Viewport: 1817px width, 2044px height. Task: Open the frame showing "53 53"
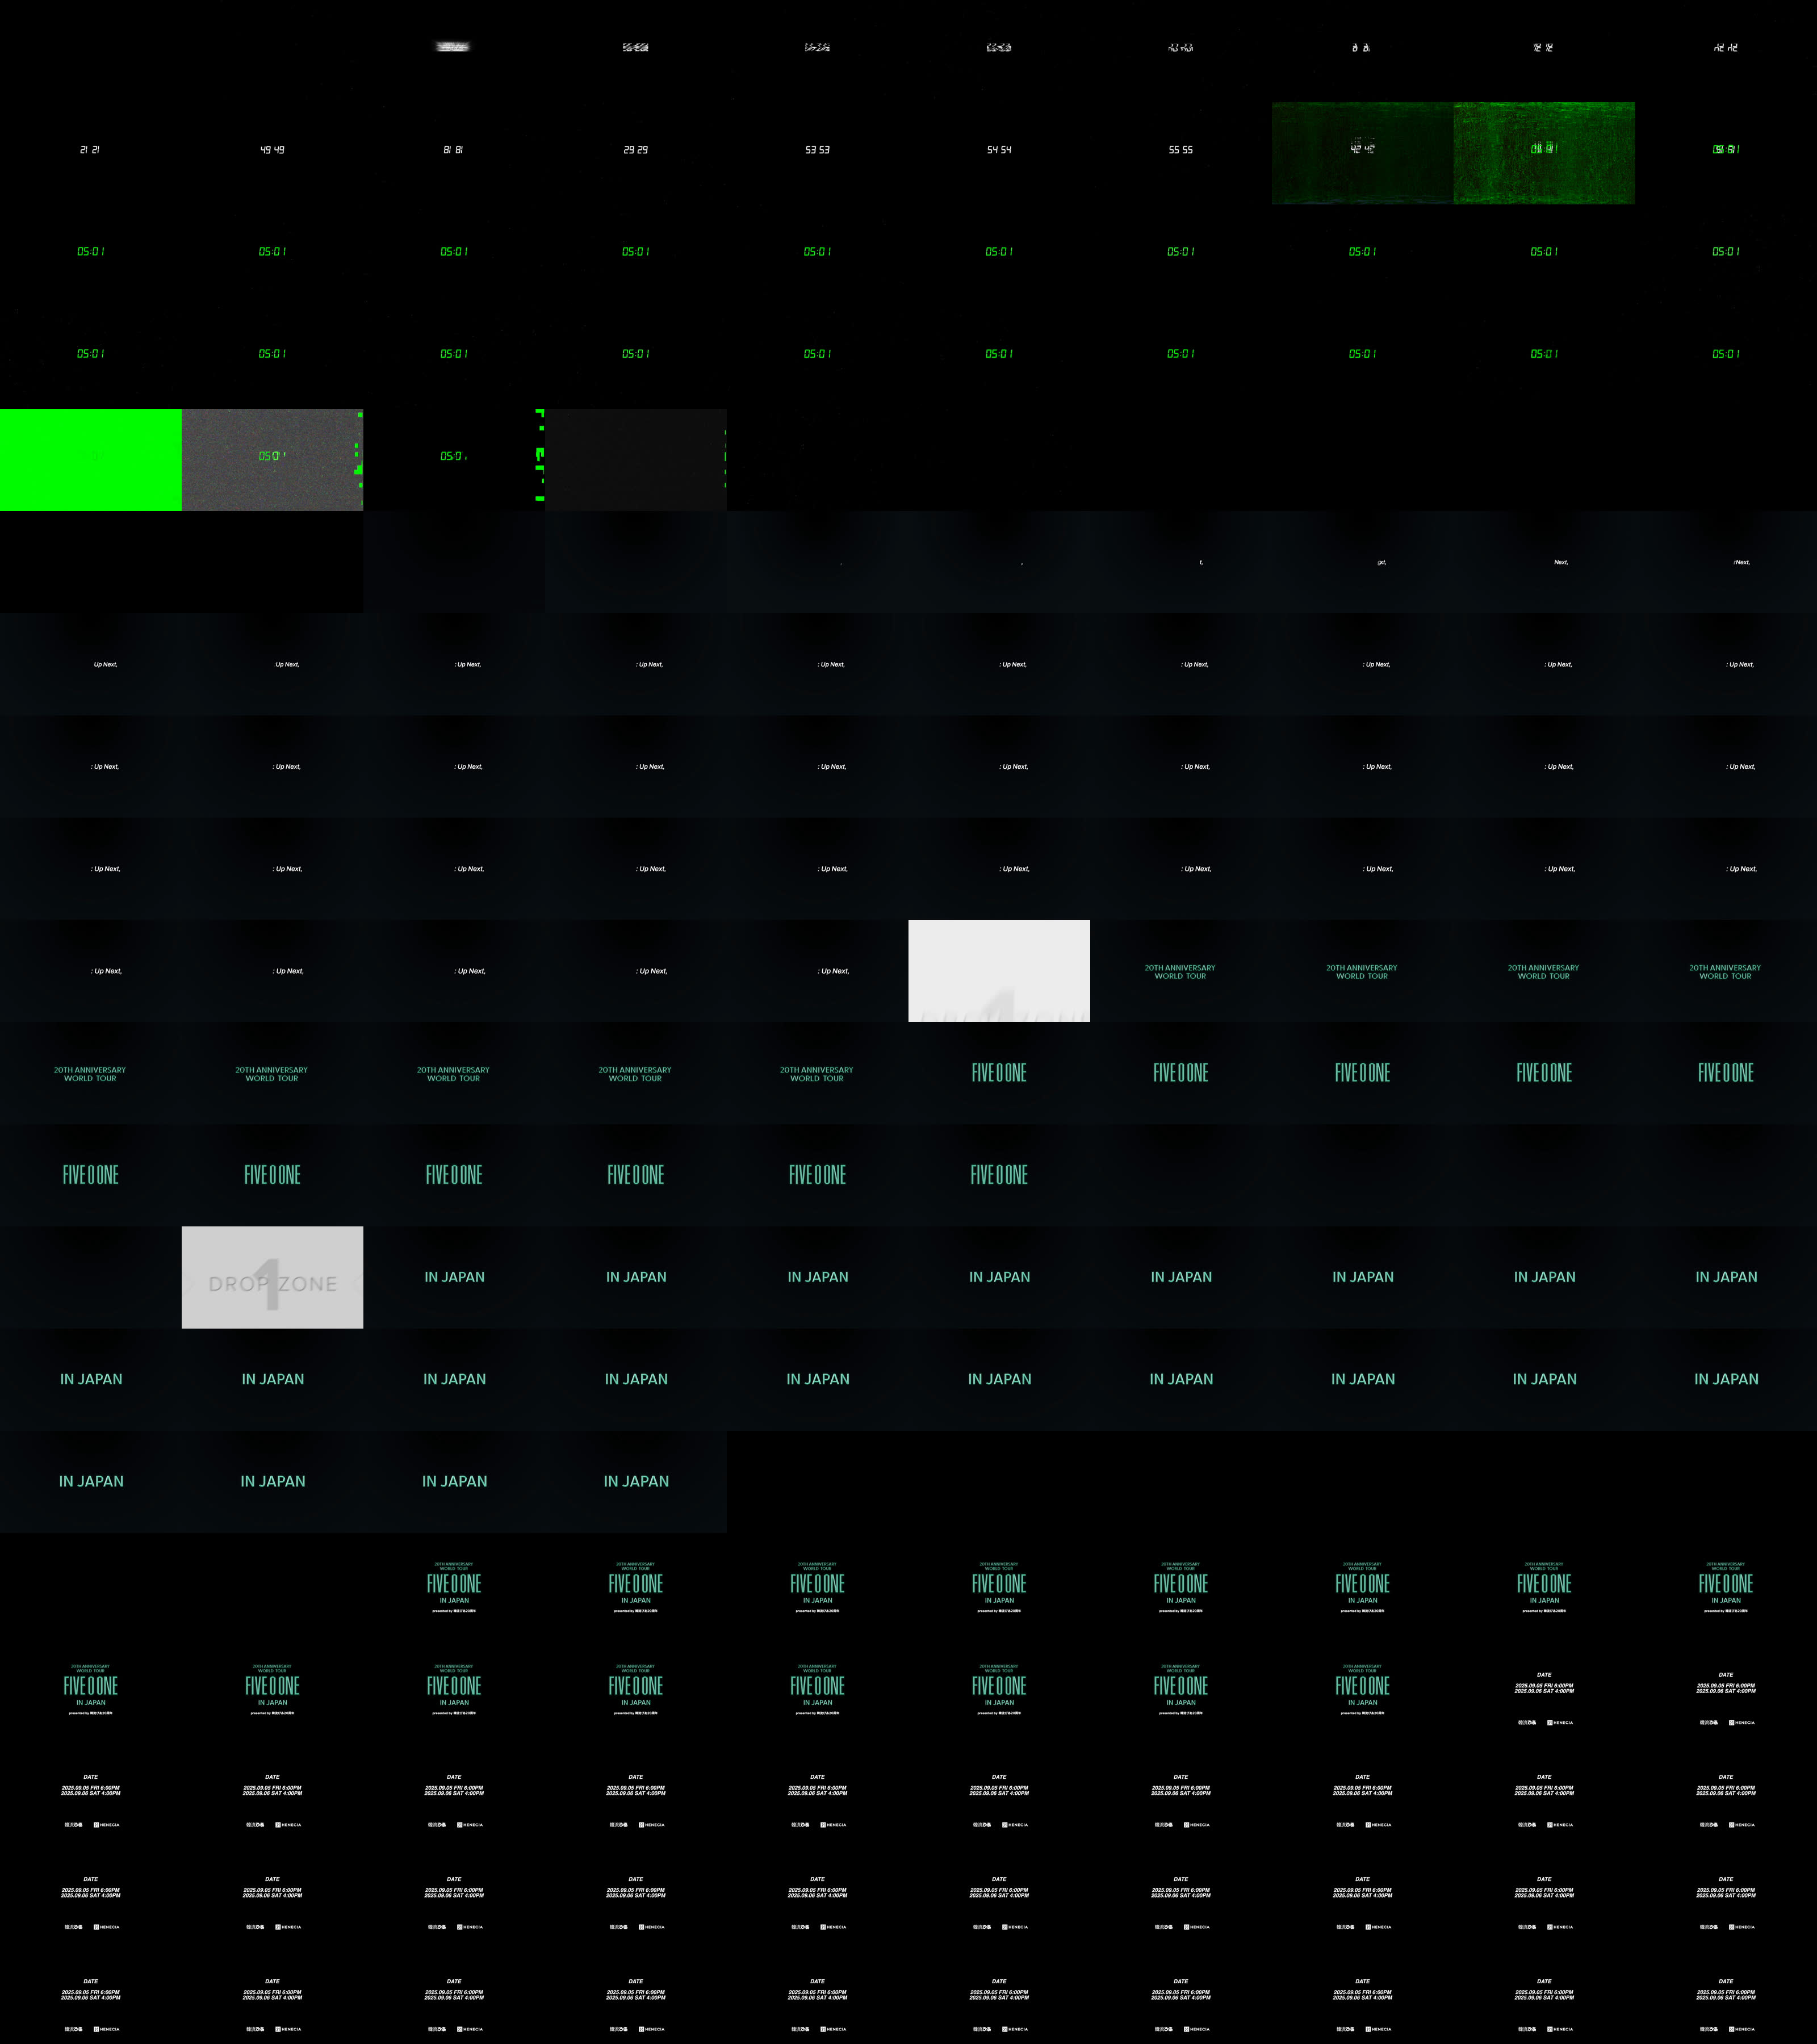[817, 153]
